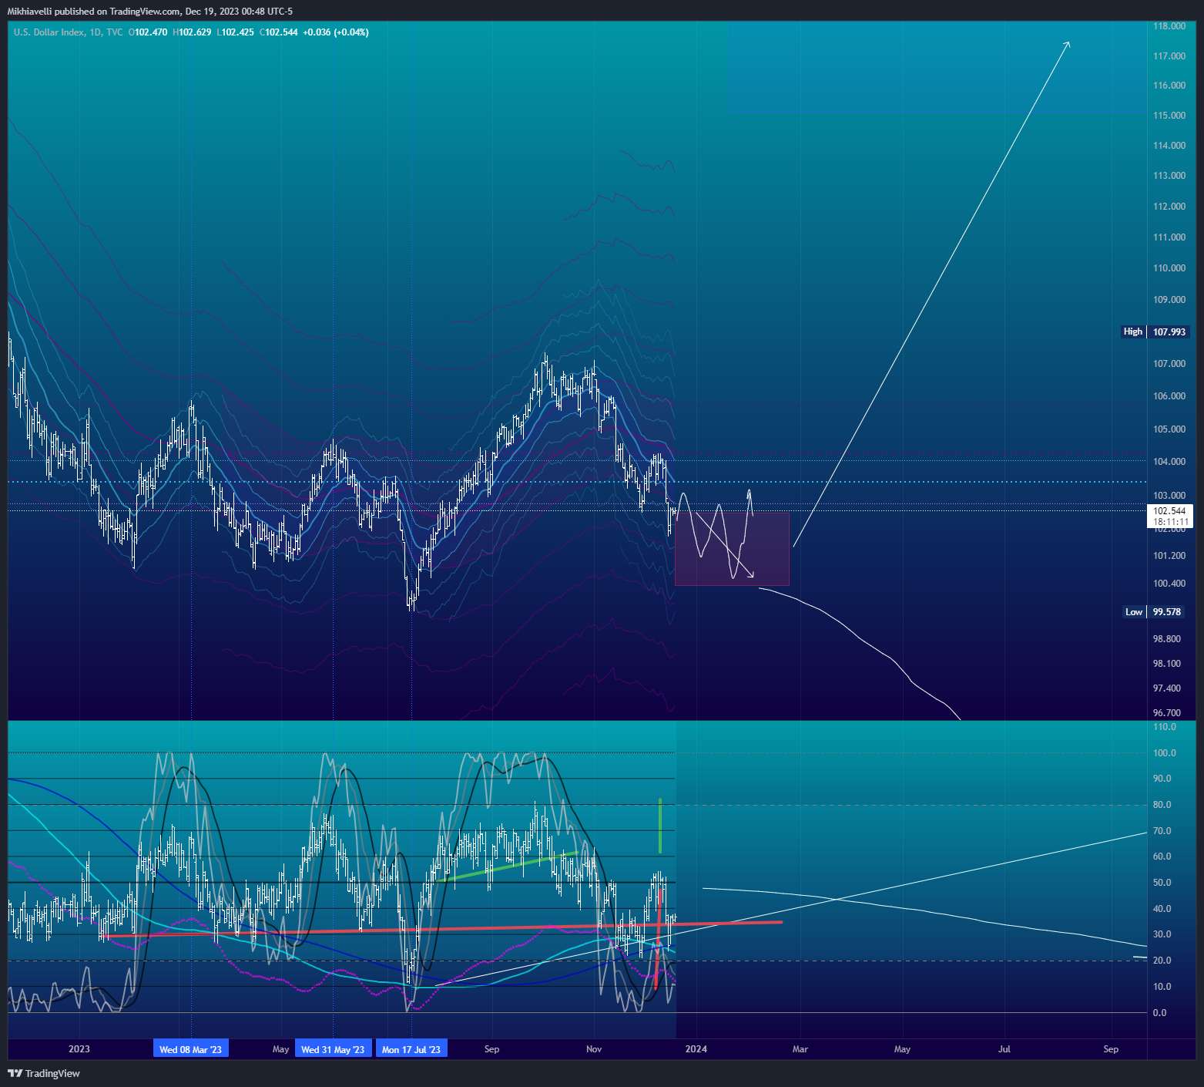The width and height of the screenshot is (1204, 1087).
Task: Click the 115.000 price axis label
Action: tap(1169, 116)
